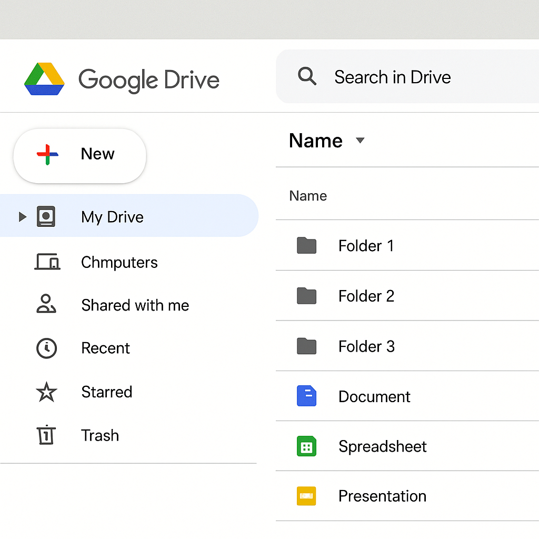Show Starred items
The image size is (539, 539).
pyautogui.click(x=106, y=392)
